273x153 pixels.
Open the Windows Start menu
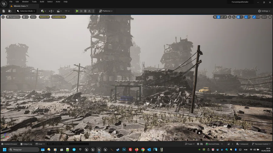click(5, 150)
